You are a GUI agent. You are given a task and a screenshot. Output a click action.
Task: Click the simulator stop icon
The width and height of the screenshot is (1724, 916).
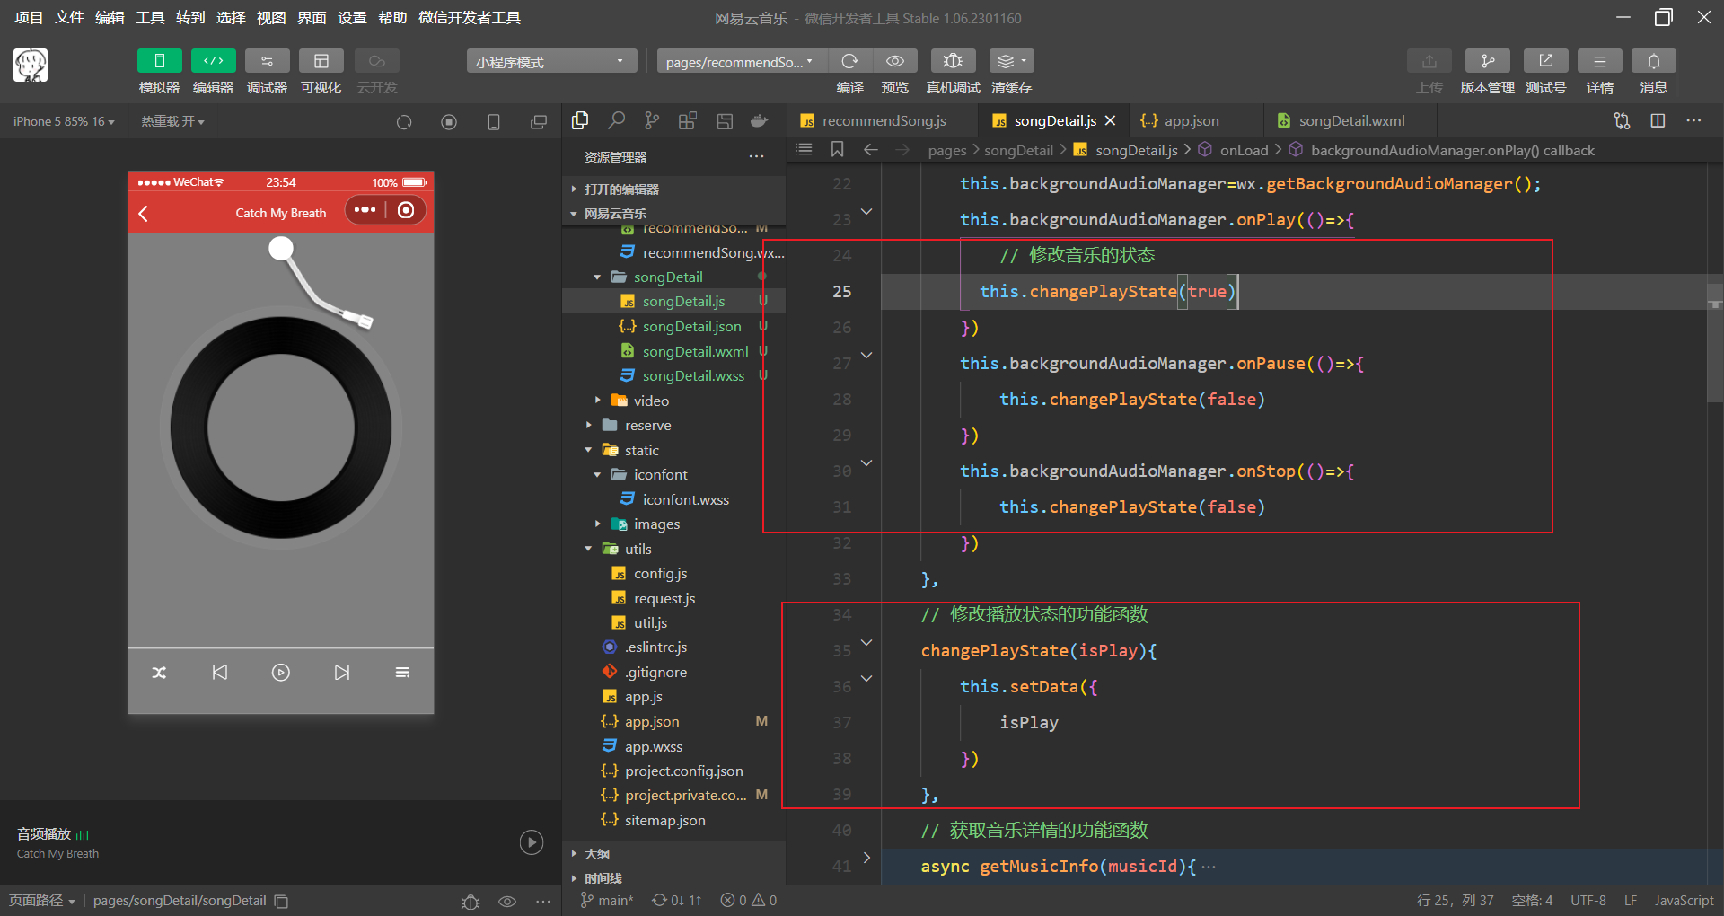tap(449, 122)
